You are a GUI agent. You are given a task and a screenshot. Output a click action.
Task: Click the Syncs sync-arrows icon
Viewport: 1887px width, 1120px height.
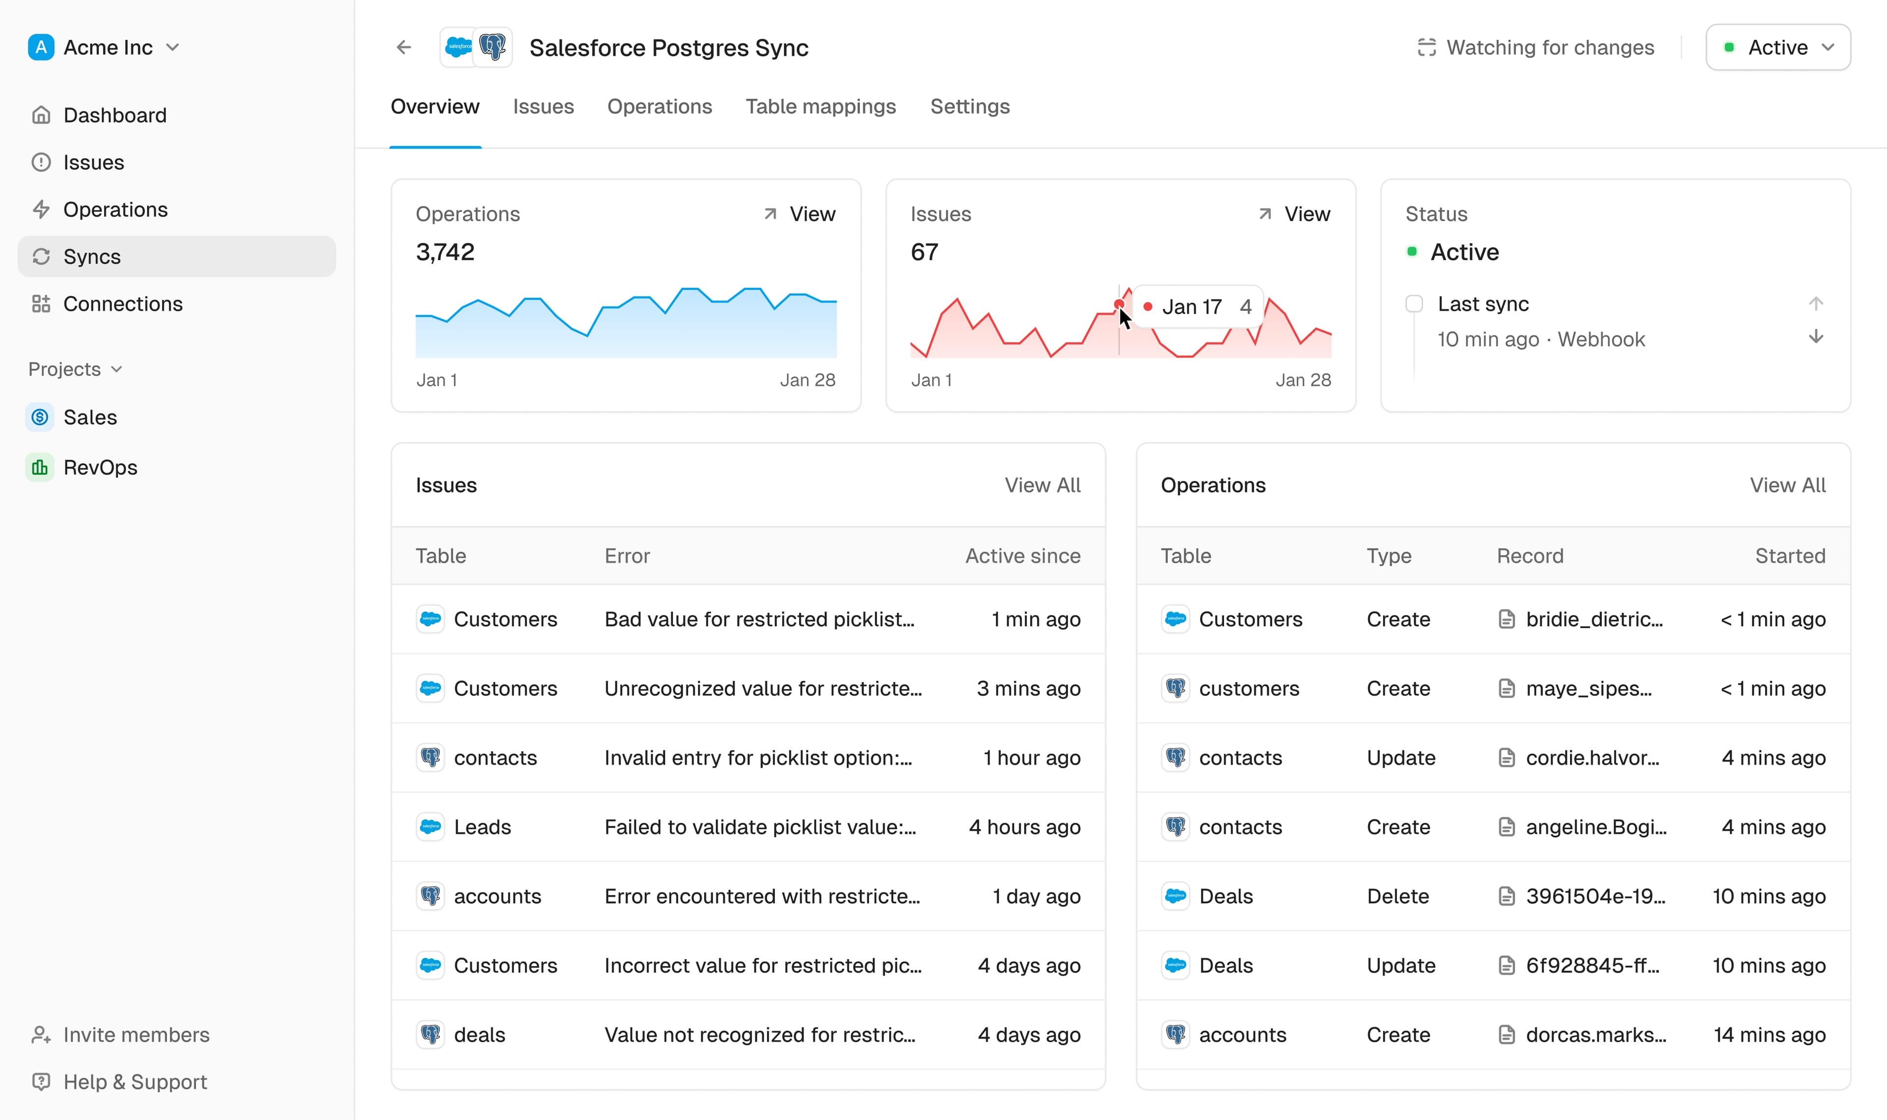point(41,256)
